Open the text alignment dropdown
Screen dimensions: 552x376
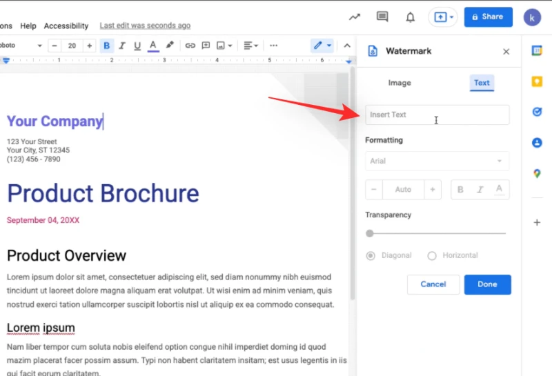(251, 46)
